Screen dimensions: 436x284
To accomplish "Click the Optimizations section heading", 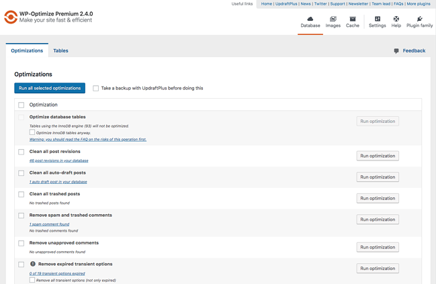I will click(x=33, y=75).
